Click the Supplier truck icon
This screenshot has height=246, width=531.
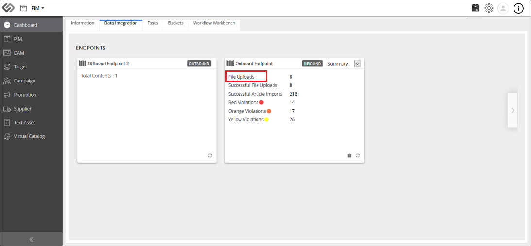pos(7,109)
